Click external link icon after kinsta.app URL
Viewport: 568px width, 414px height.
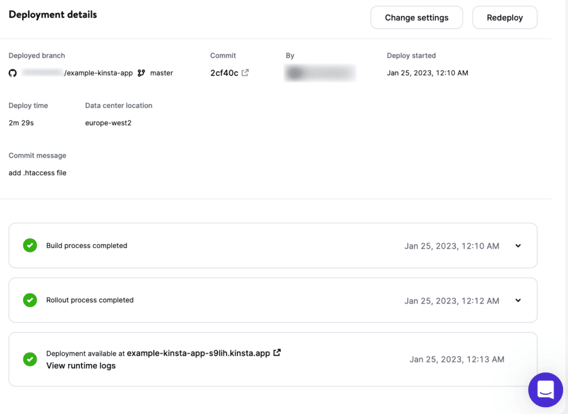tap(276, 352)
